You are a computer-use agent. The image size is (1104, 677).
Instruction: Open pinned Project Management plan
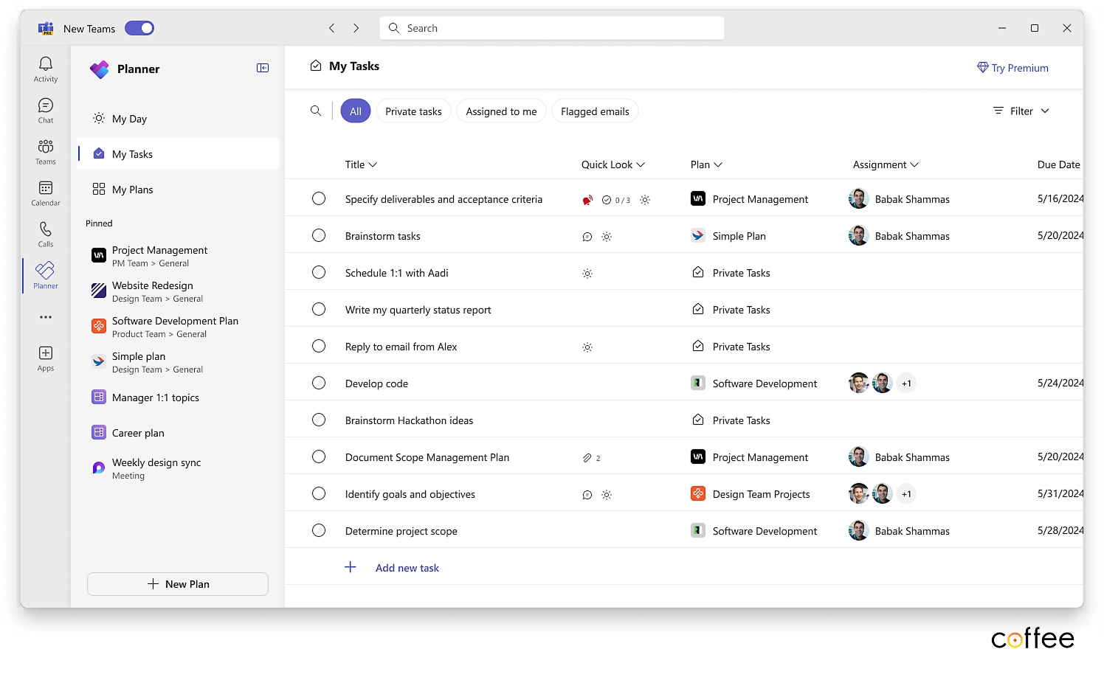(178, 256)
